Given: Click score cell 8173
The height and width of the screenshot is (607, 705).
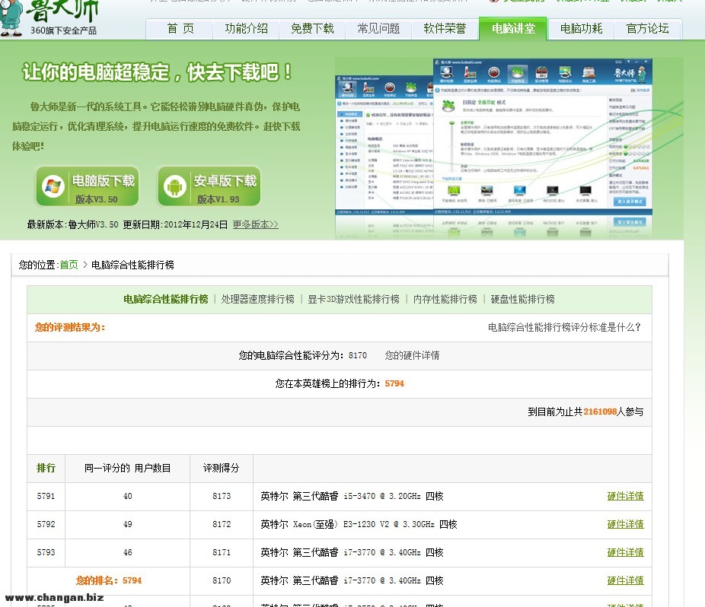Looking at the screenshot, I should [x=222, y=496].
